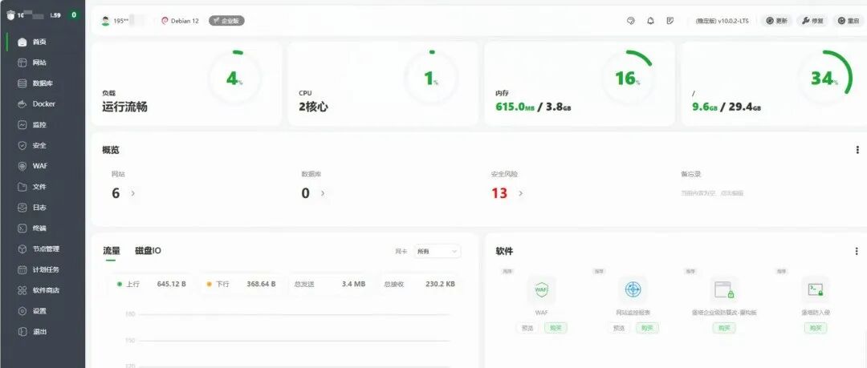Click the 9.6GB / 29.4GB disk value

727,107
